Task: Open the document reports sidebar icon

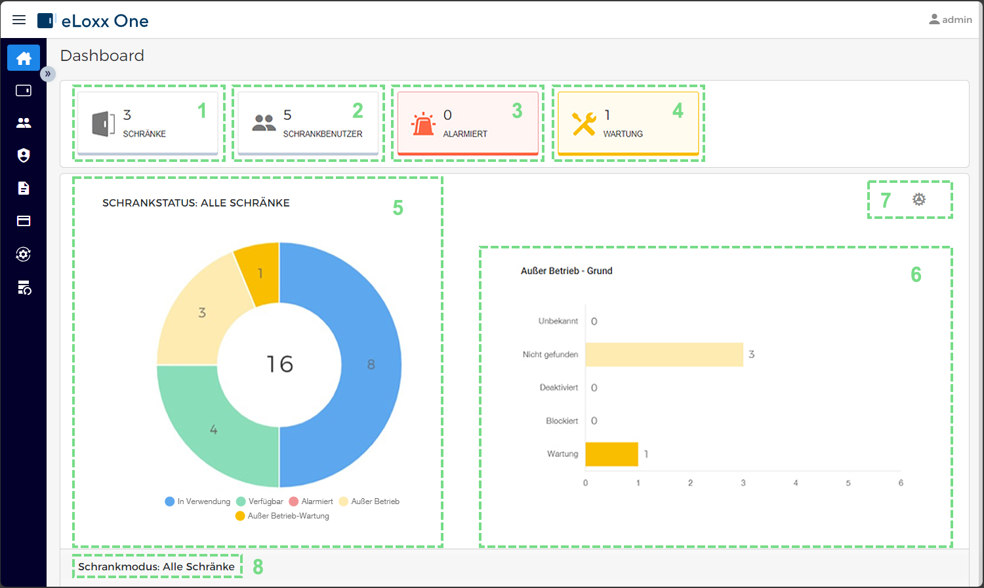Action: 24,188
